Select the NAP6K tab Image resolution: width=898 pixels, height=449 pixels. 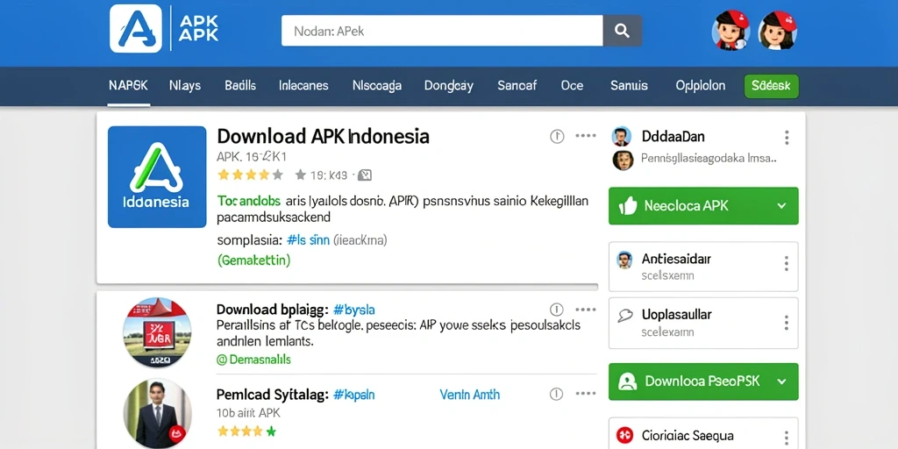[128, 86]
